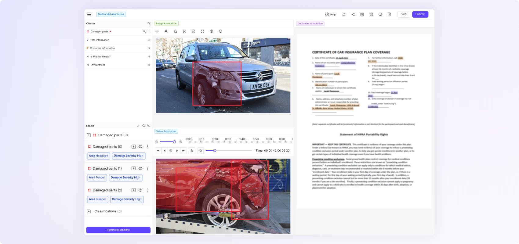This screenshot has width=519, height=244.
Task: Click the fullscreen expand icon
Action: point(202,31)
